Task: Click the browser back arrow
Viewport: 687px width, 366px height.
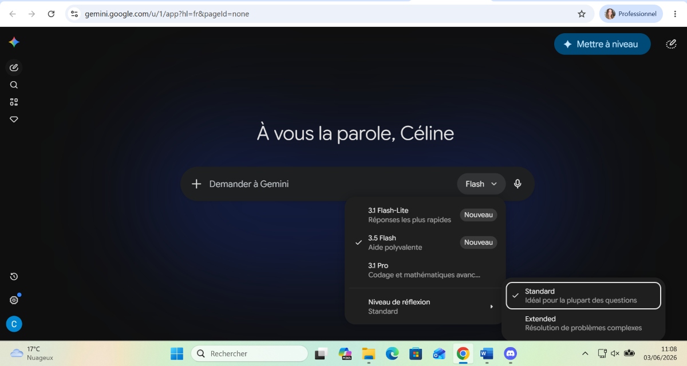Action: pos(13,14)
